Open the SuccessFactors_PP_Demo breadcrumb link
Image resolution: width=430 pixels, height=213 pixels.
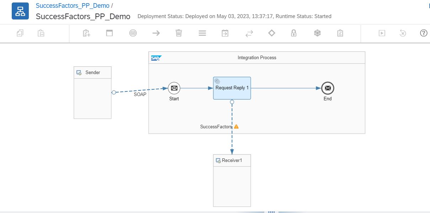point(73,6)
